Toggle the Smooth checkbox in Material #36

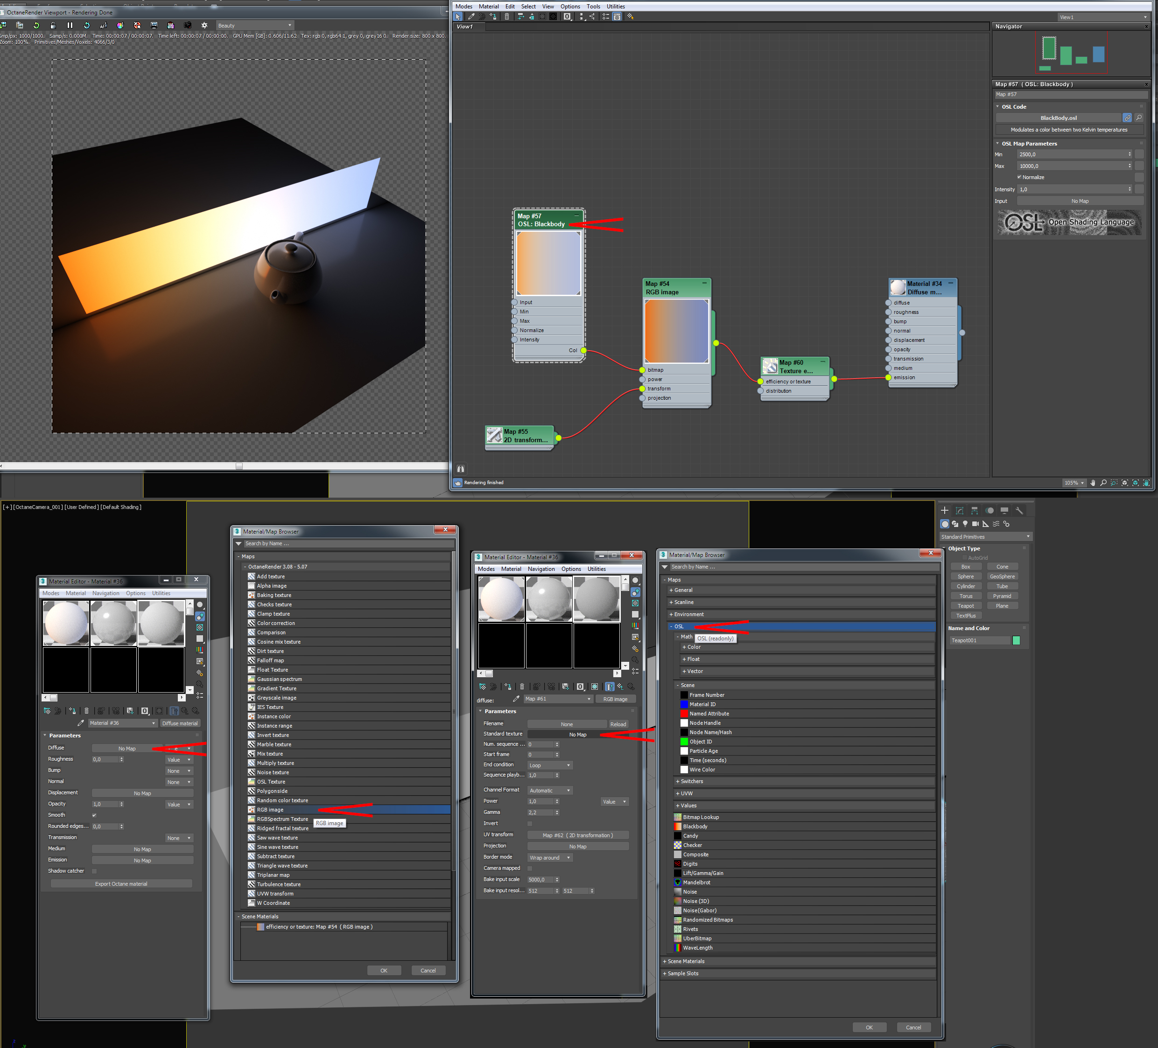tap(94, 815)
